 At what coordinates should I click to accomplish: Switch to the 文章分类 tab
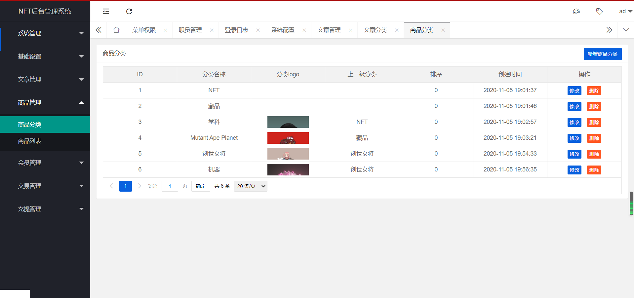click(x=375, y=30)
